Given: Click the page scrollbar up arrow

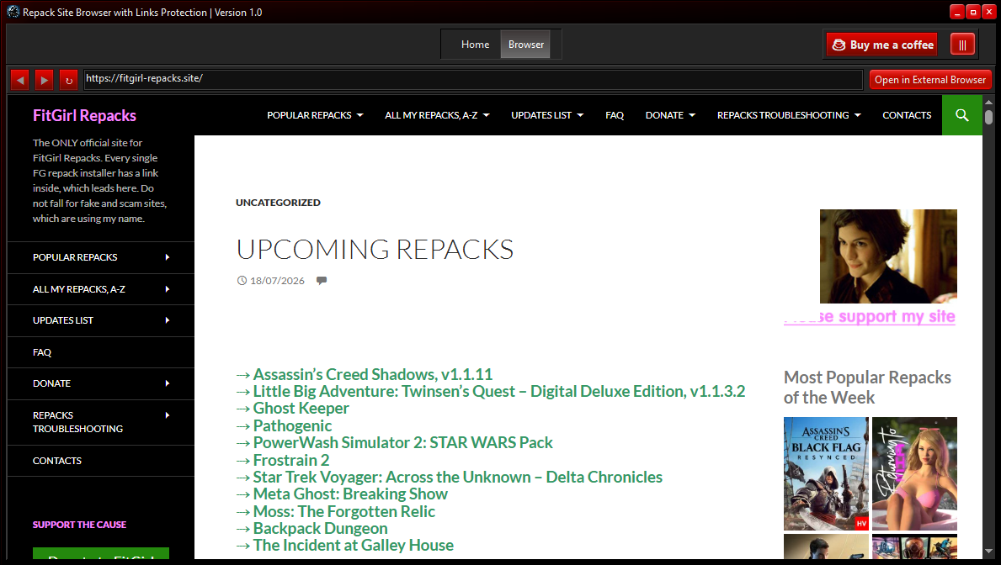Looking at the screenshot, I should (x=989, y=102).
